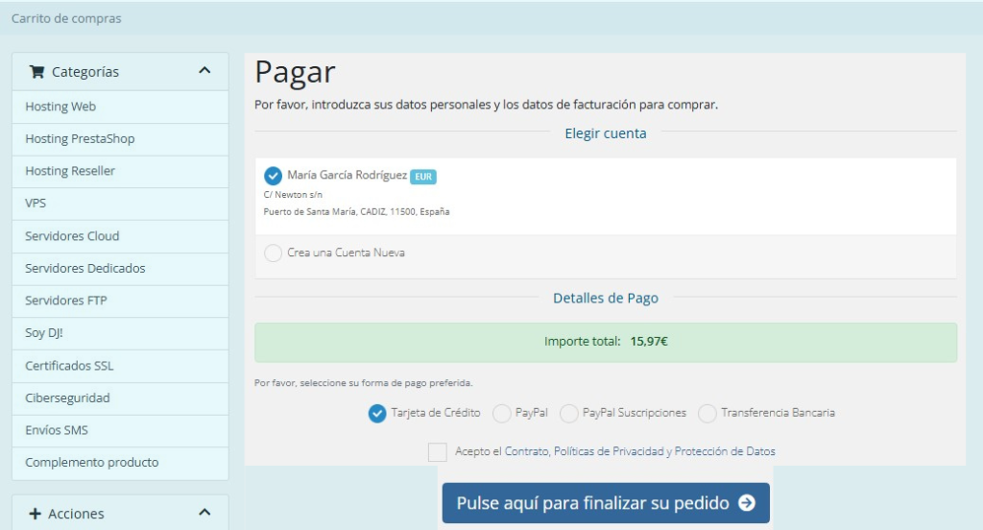This screenshot has height=530, width=983.
Task: Click Pulse aquí para finalizar su pedido
Action: tap(606, 503)
